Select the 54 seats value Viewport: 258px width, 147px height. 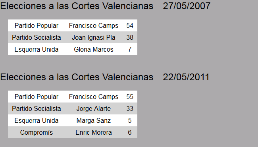[130, 25]
